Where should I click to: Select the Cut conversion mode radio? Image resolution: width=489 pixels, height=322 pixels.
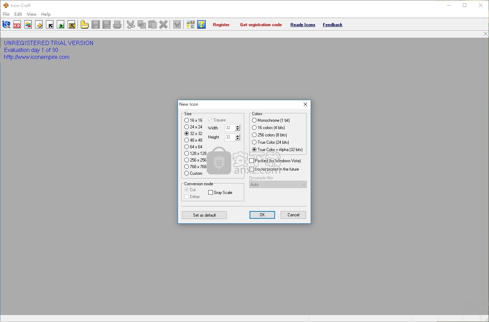190,190
